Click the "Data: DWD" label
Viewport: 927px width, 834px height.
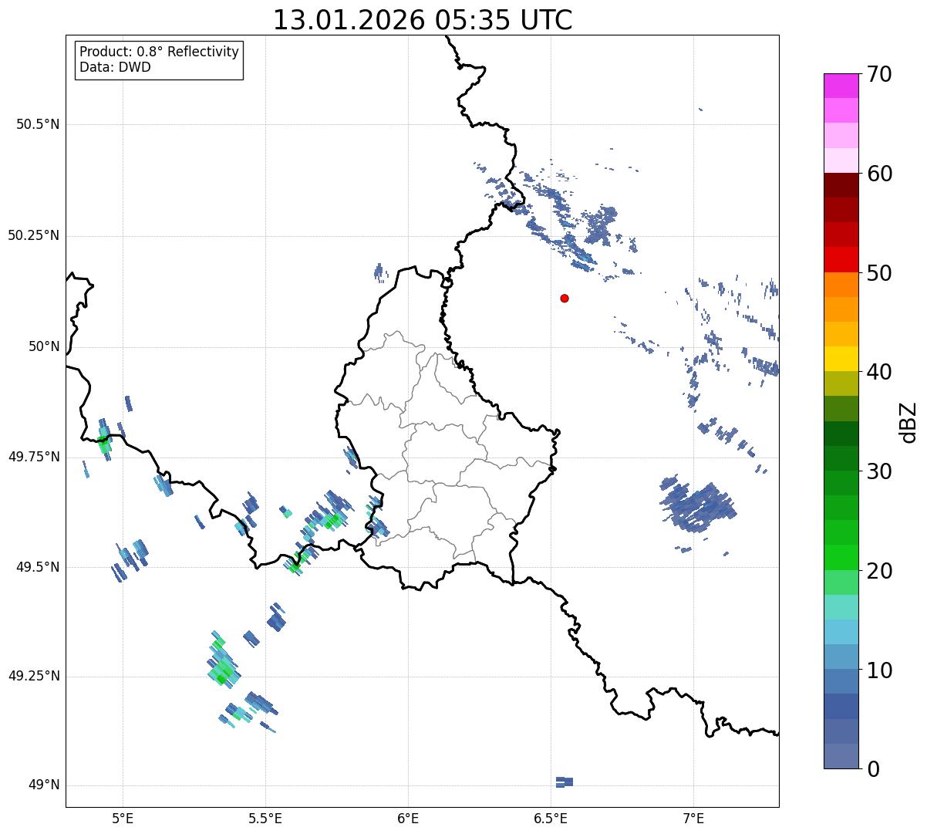coord(115,67)
